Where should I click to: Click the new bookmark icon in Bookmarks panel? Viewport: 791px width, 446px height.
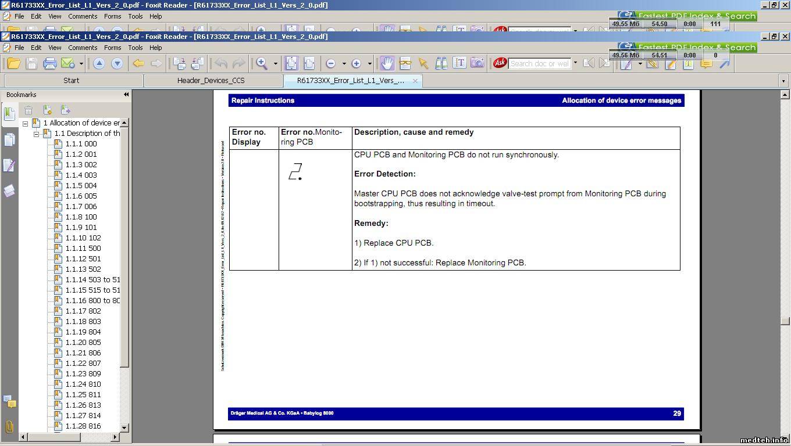click(x=47, y=110)
